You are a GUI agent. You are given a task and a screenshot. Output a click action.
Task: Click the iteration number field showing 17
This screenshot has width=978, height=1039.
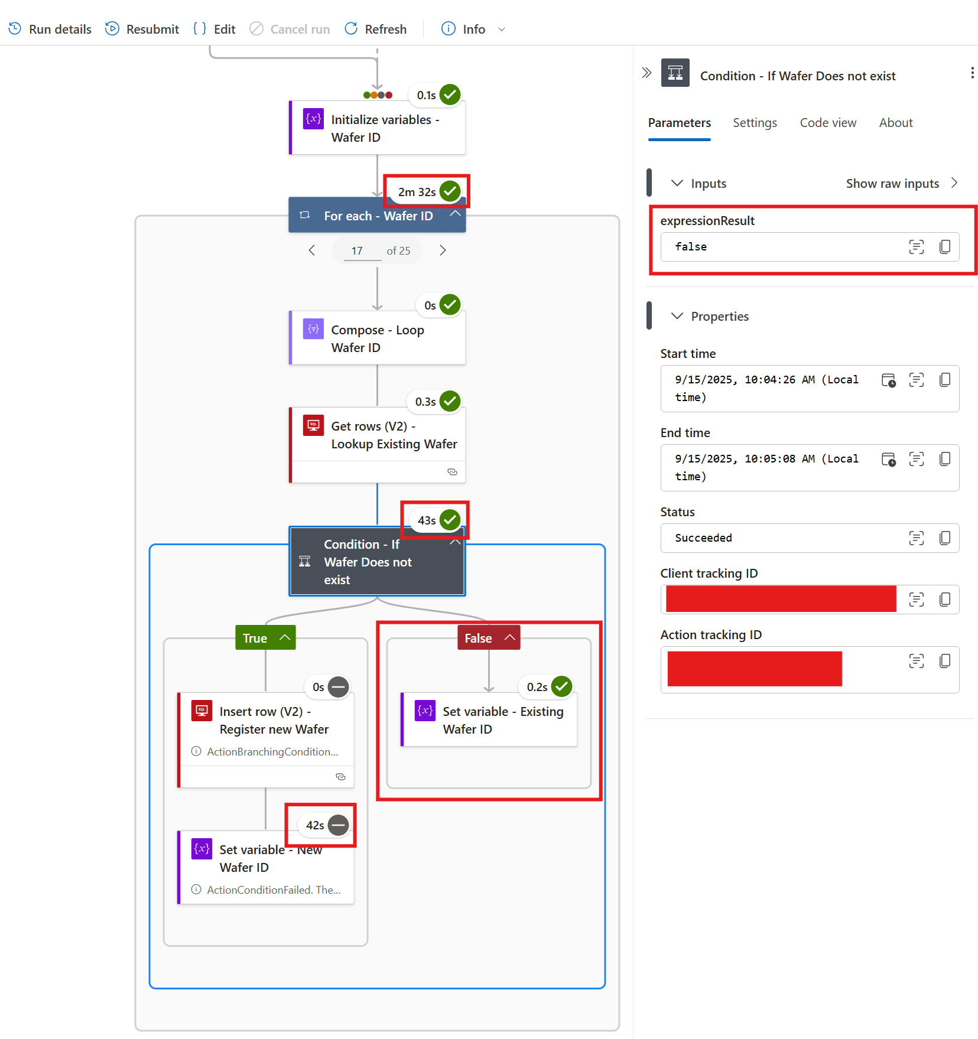pos(358,250)
